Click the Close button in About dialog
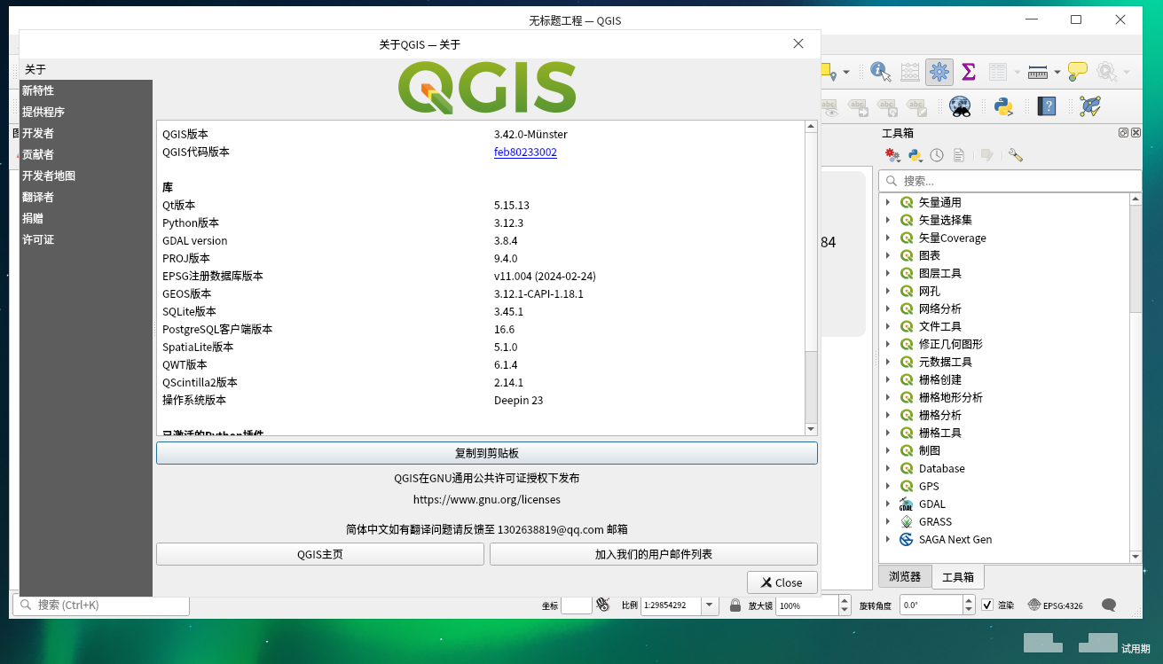1163x664 pixels. coord(782,582)
